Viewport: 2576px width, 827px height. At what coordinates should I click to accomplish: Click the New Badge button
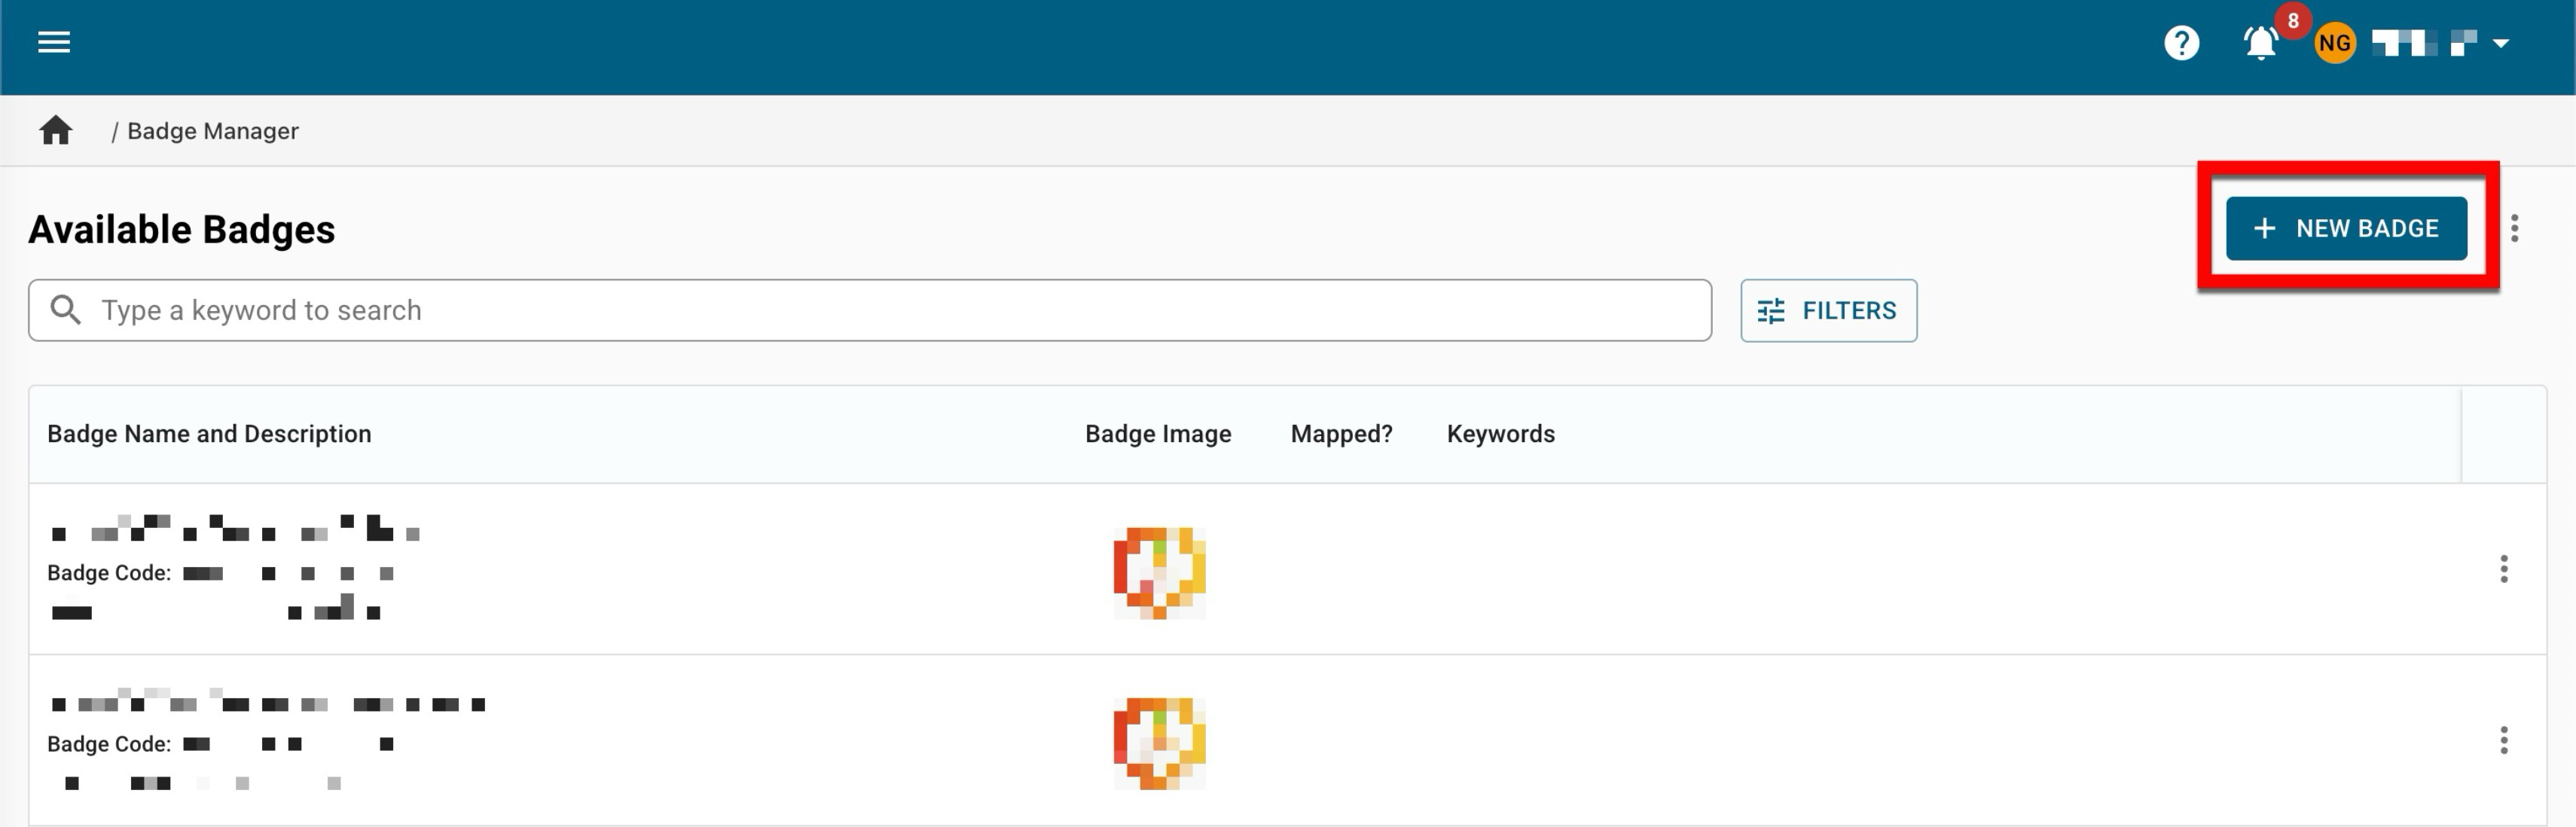(2346, 229)
